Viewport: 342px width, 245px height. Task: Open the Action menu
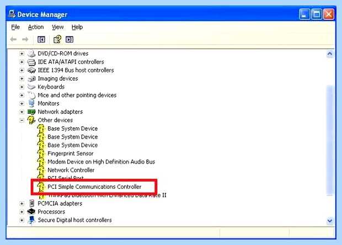click(36, 27)
